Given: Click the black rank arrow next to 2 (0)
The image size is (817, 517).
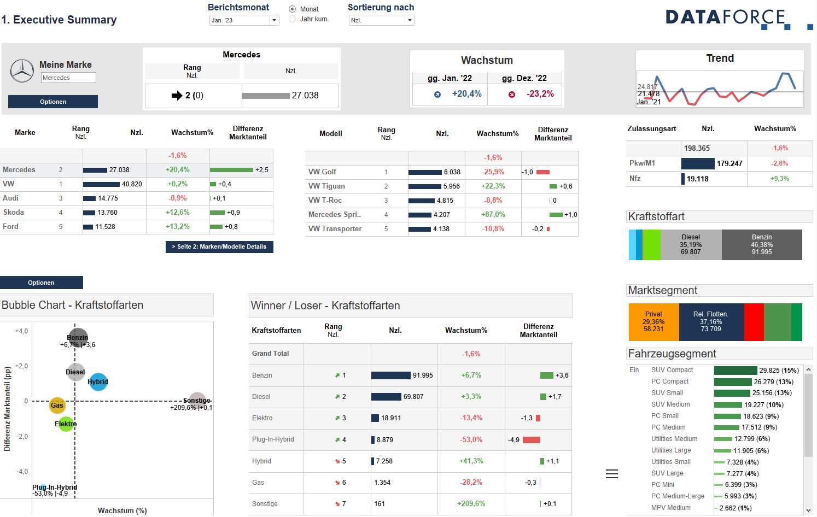Looking at the screenshot, I should point(177,96).
